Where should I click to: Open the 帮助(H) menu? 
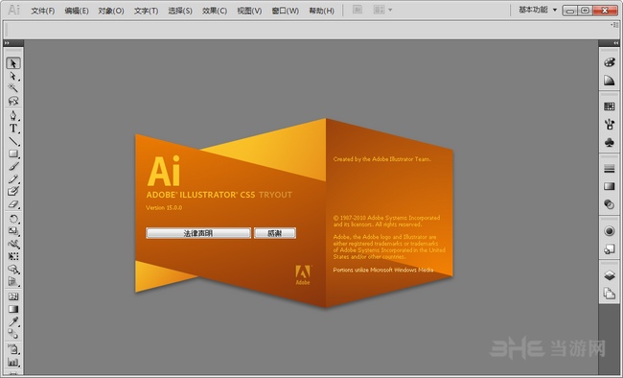(322, 11)
